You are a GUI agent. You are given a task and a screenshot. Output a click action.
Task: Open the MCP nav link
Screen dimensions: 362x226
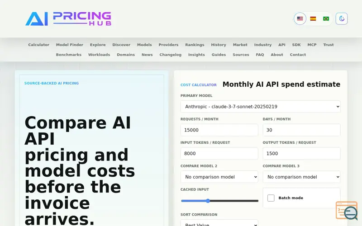coord(312,45)
